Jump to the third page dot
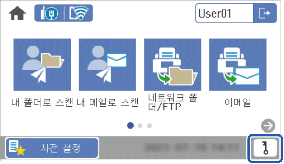This screenshot has height=164, width=284. tap(149, 126)
